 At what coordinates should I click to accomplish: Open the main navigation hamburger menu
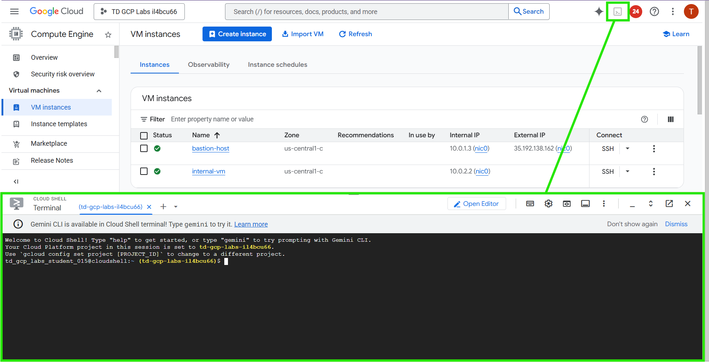pos(14,11)
